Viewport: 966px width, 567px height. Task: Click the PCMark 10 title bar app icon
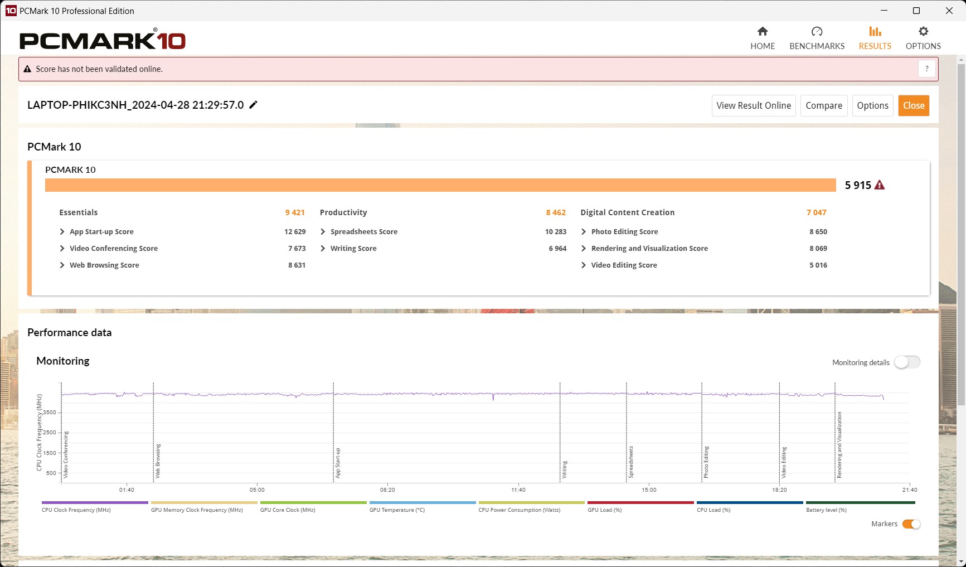(11, 11)
